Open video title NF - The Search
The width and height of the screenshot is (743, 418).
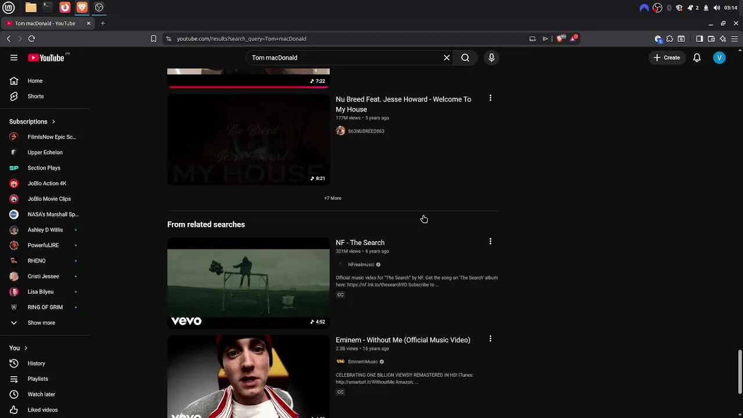(x=360, y=243)
